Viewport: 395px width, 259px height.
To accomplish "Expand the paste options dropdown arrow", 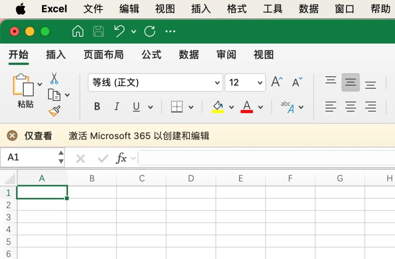I will click(x=40, y=84).
